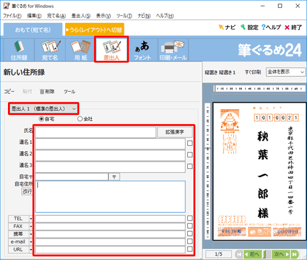Expand the FAX label dropdown arrow
The image size is (307, 260).
[31, 226]
